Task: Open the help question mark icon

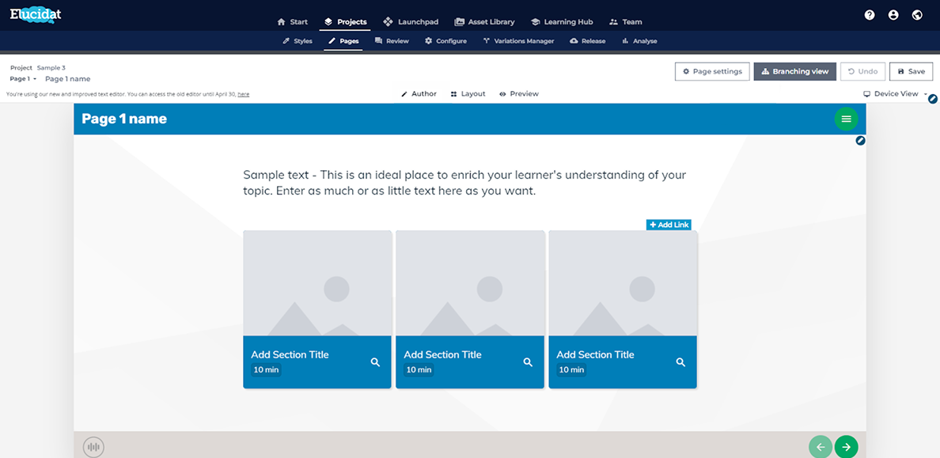Action: click(870, 15)
